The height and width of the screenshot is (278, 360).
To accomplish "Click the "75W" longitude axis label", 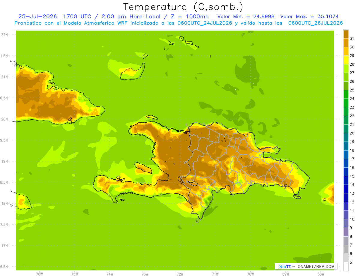I will point(75,274).
